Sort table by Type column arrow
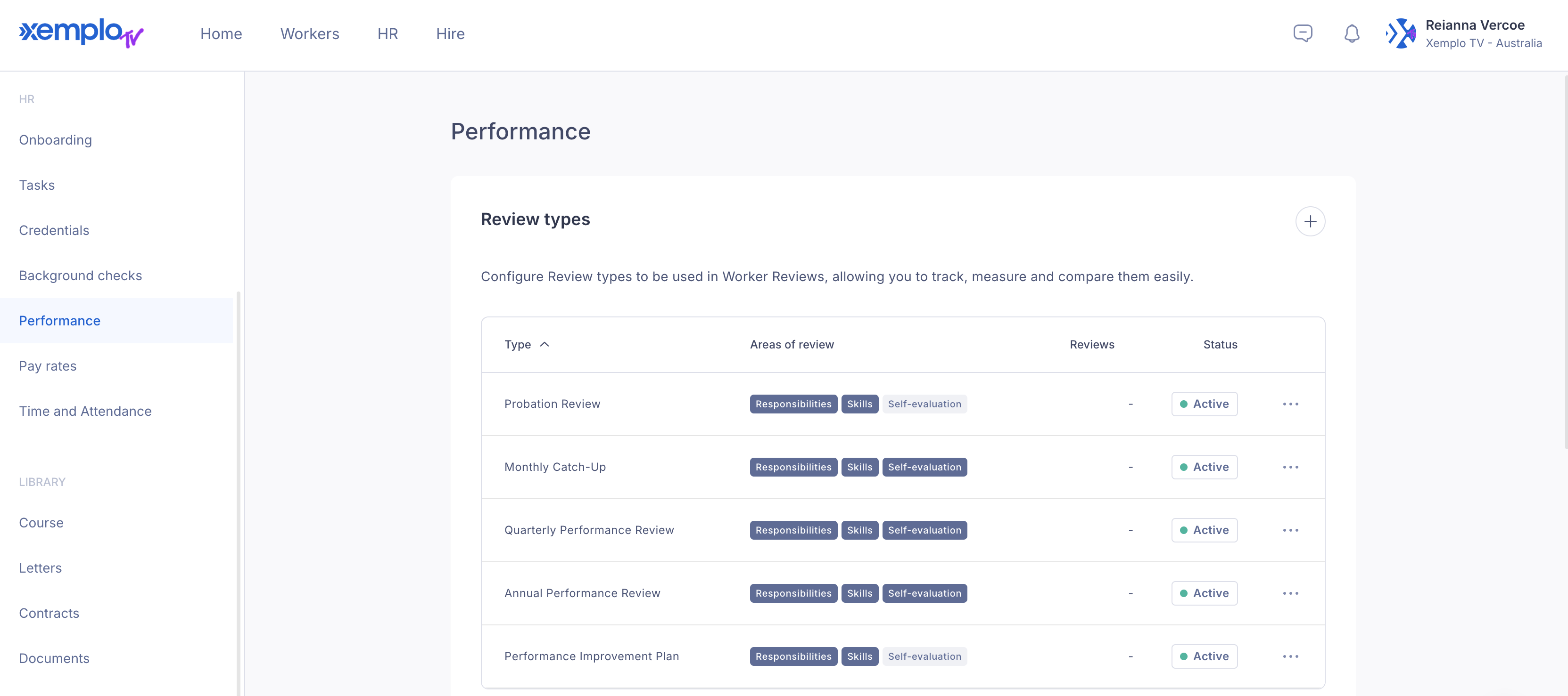This screenshot has width=1568, height=696. 544,345
